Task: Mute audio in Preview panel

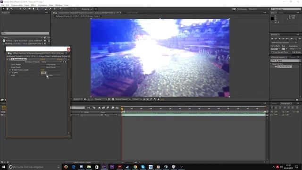Action: 292,39
